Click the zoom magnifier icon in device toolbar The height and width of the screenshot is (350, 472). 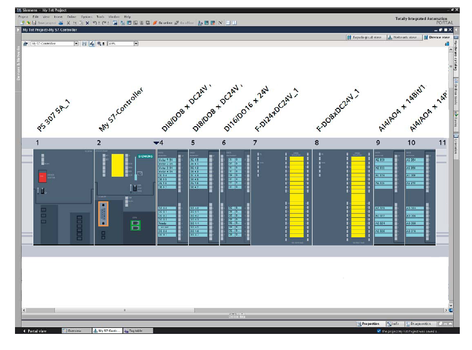coord(99,43)
